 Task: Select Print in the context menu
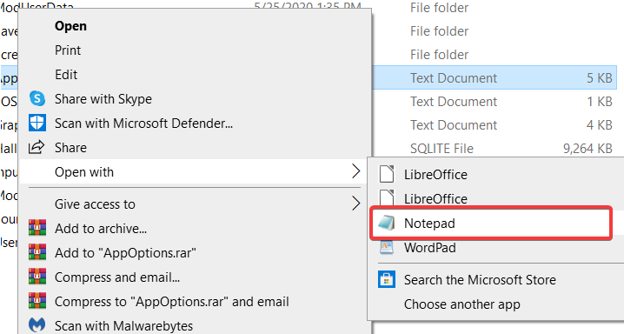[x=68, y=50]
